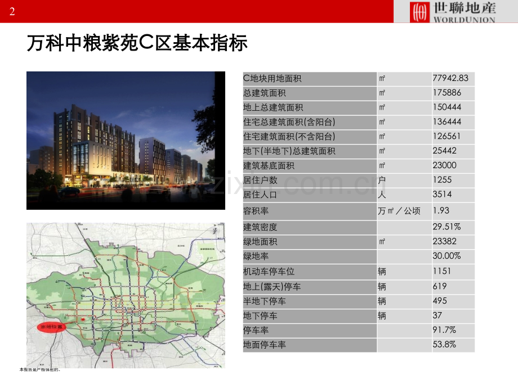Click the 世聯地産 company name text
This screenshot has height=388, width=518.
(465, 8)
